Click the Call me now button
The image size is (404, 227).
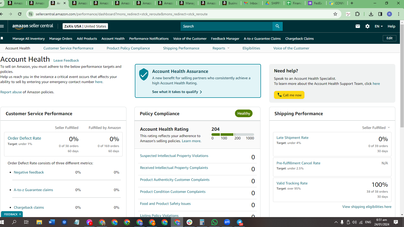tap(289, 95)
